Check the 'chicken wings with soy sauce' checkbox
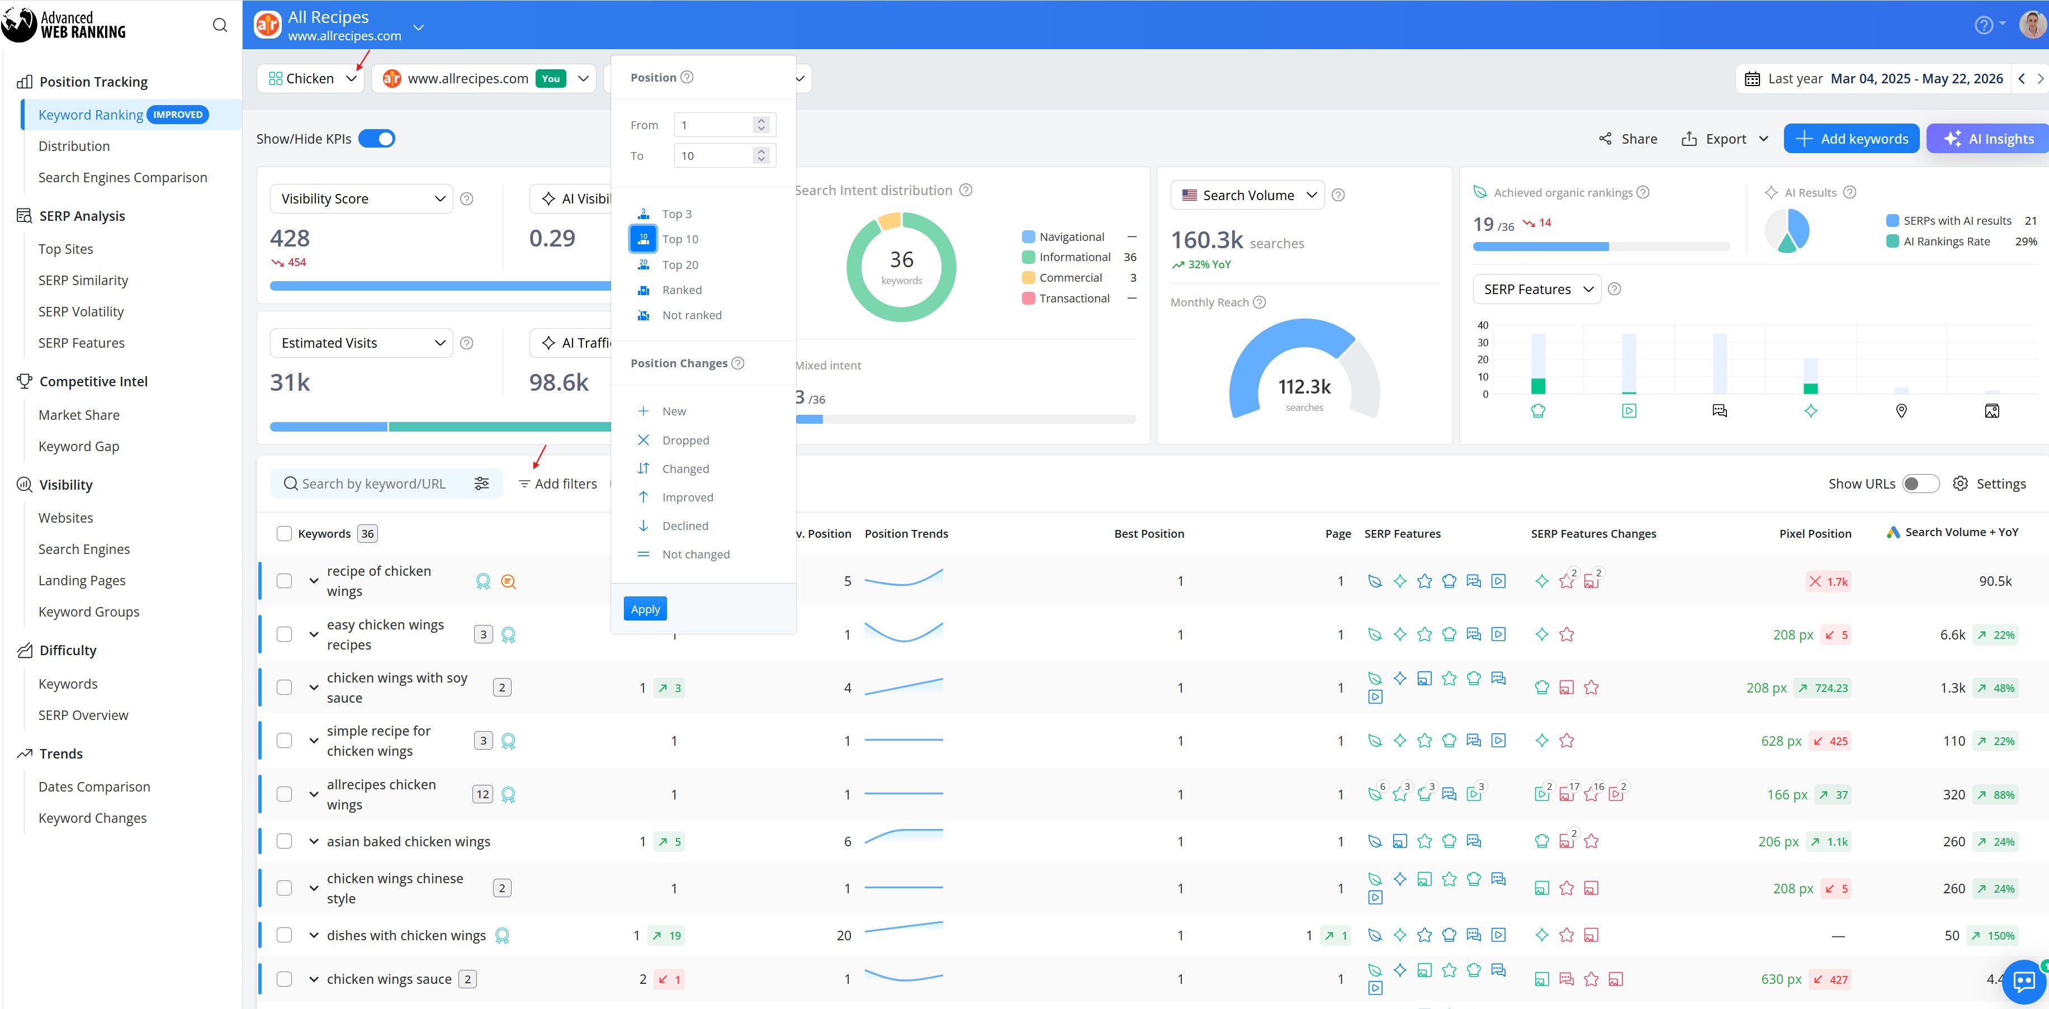 (284, 687)
